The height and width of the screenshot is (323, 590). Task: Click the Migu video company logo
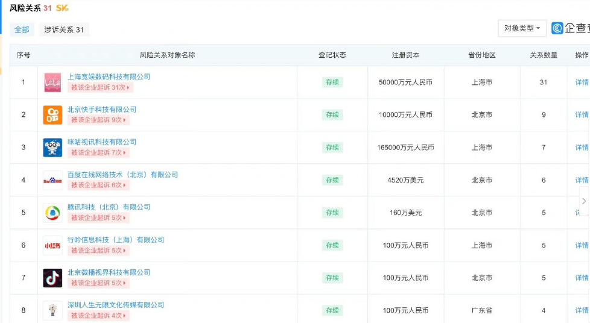(x=52, y=147)
